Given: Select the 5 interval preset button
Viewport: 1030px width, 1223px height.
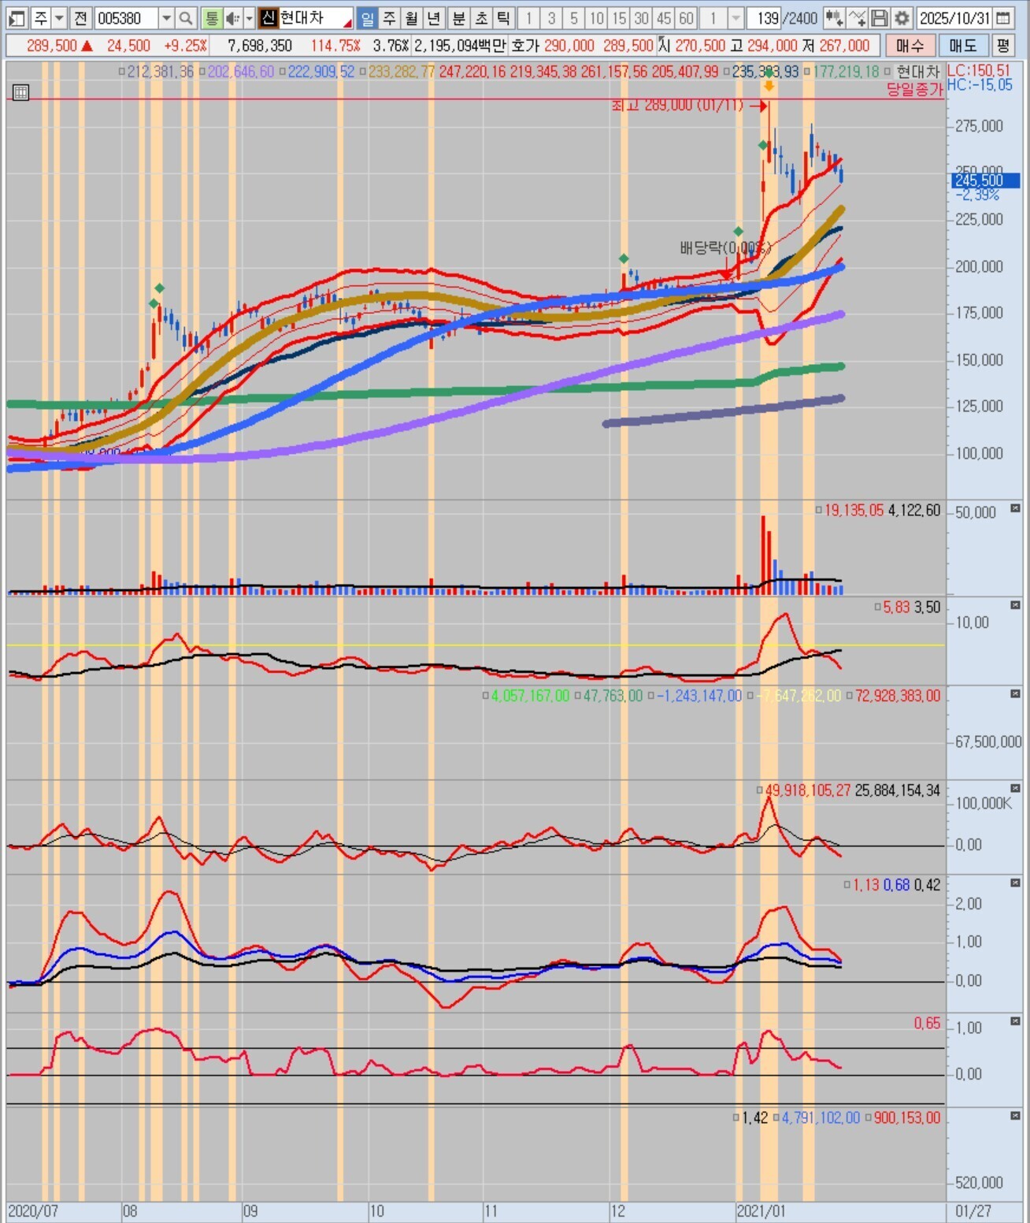Looking at the screenshot, I should (574, 18).
